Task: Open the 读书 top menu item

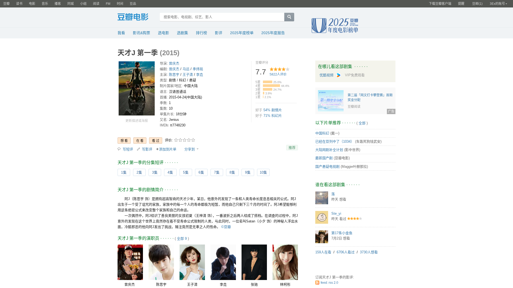Action: click(x=19, y=4)
